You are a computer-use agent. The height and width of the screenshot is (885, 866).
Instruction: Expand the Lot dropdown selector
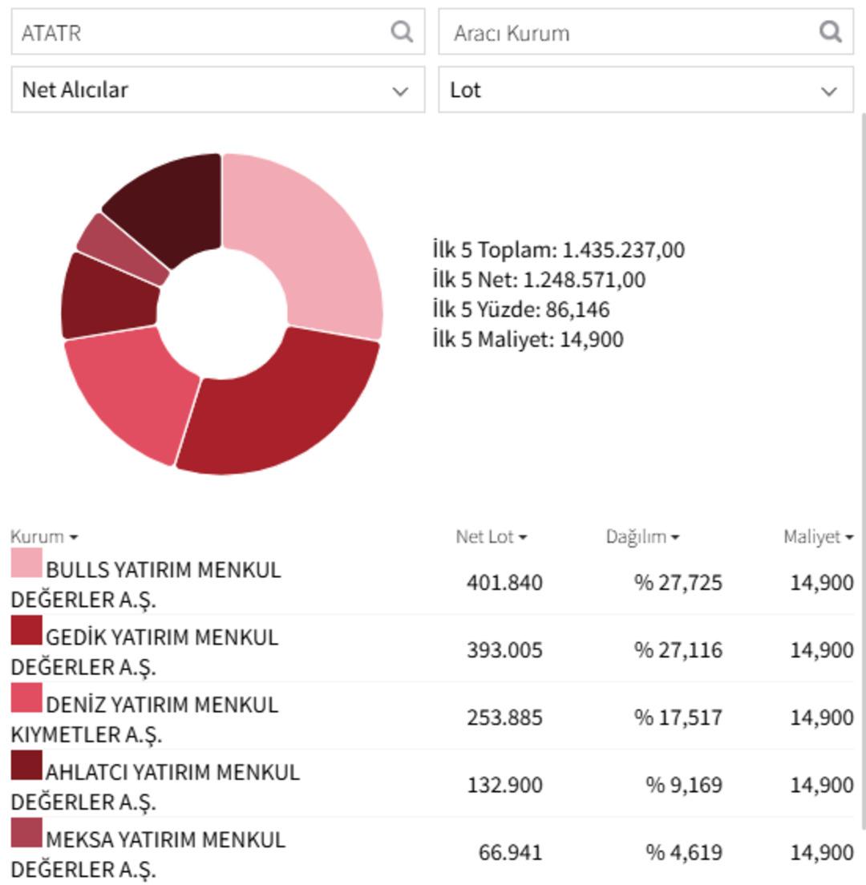tap(645, 90)
